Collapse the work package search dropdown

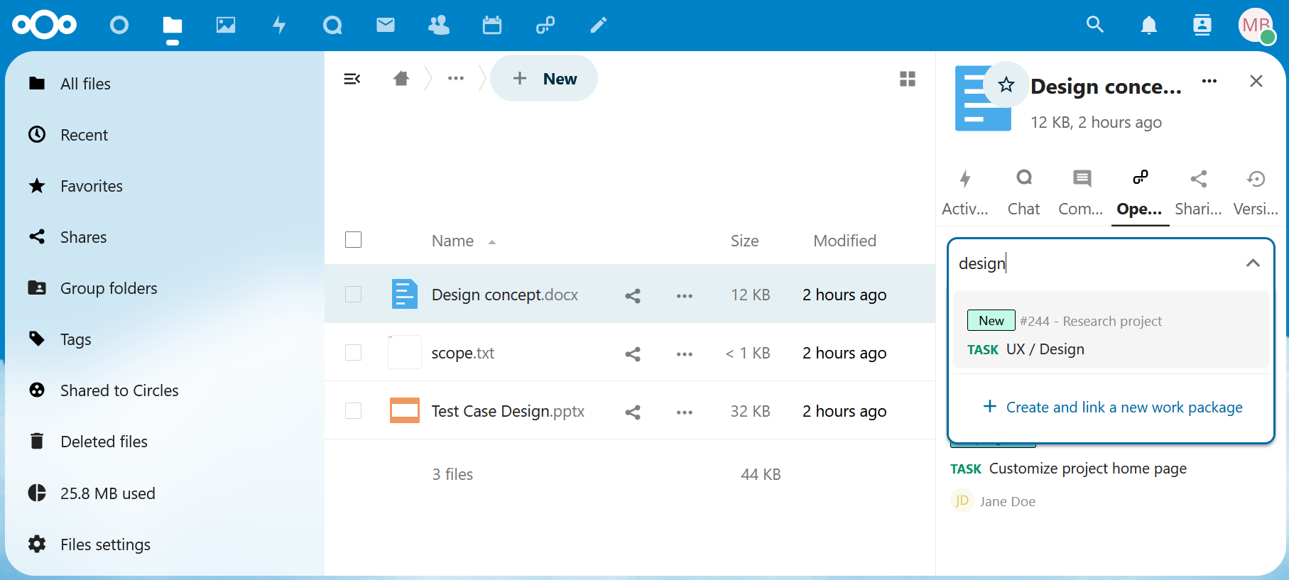coord(1253,263)
